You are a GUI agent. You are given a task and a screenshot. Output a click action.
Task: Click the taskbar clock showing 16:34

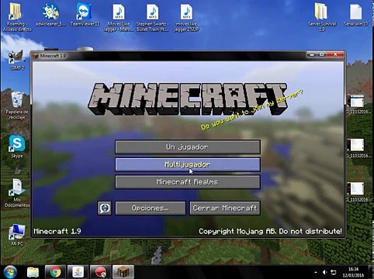click(x=353, y=272)
